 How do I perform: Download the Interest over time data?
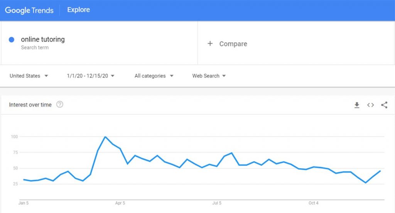click(357, 105)
